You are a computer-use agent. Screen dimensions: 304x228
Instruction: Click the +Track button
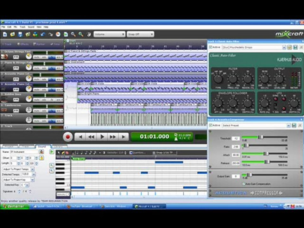[7, 44]
